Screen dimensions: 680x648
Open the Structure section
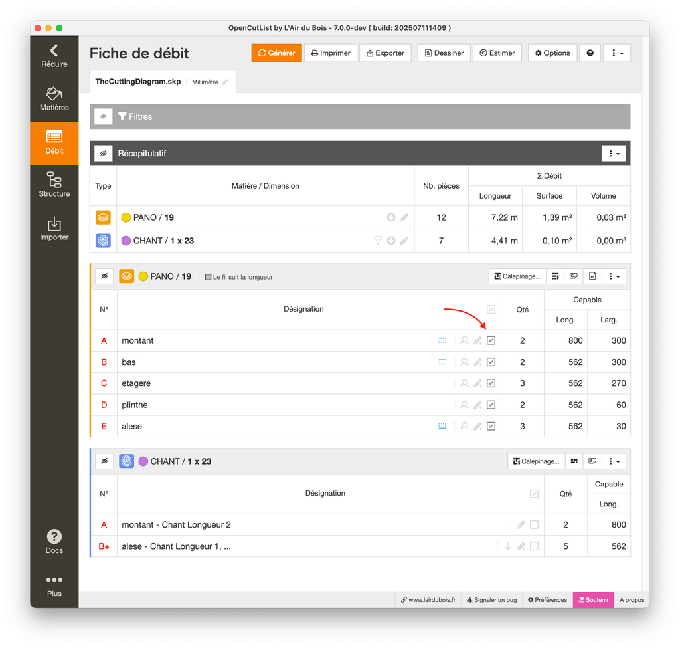pyautogui.click(x=54, y=186)
